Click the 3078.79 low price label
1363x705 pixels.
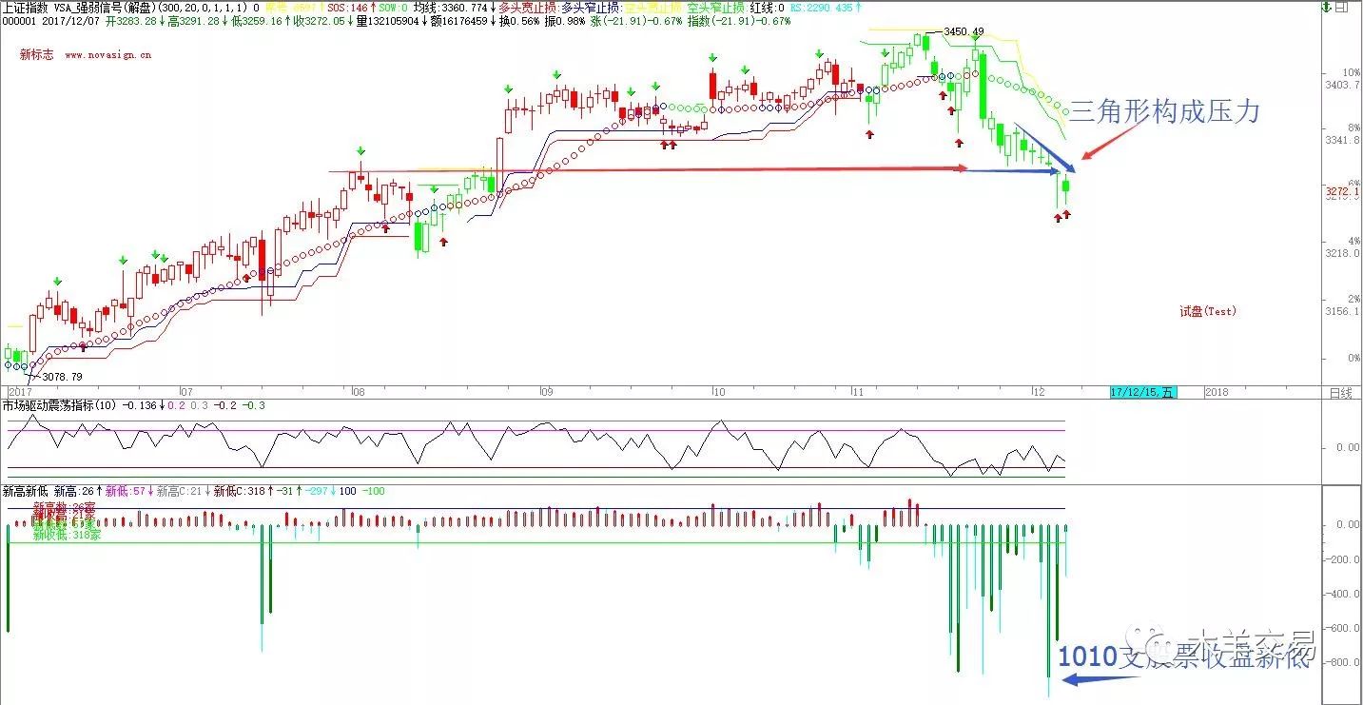pyautogui.click(x=63, y=377)
